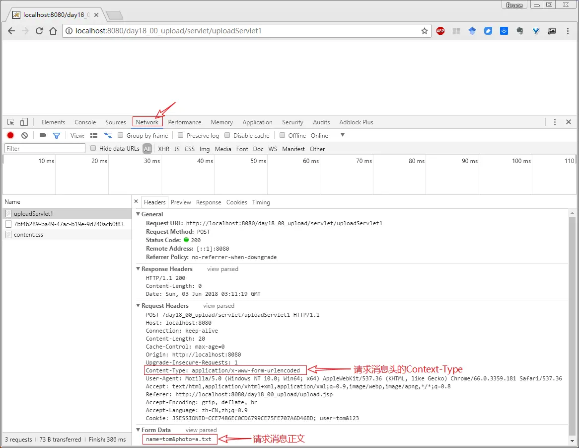Click the headers pane vertical scrollbar
Image resolution: width=579 pixels, height=448 pixels.
click(x=572, y=326)
